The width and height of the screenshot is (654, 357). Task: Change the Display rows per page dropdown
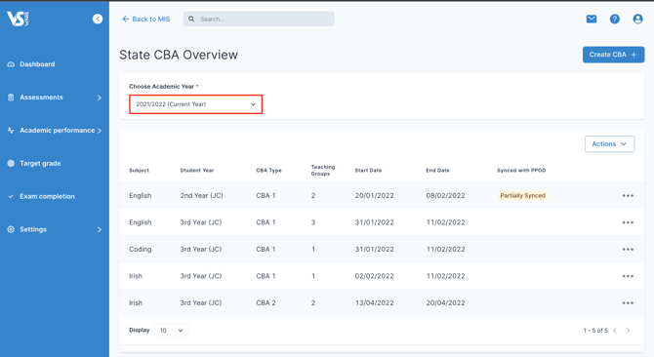click(x=172, y=331)
